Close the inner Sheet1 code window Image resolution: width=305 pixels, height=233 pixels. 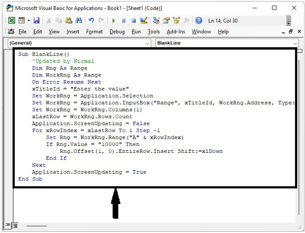(299, 31)
